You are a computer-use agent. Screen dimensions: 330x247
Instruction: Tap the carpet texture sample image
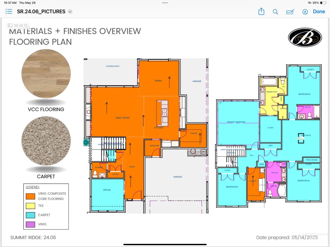(46, 141)
